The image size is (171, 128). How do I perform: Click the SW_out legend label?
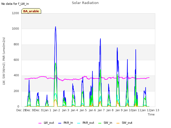127,123
